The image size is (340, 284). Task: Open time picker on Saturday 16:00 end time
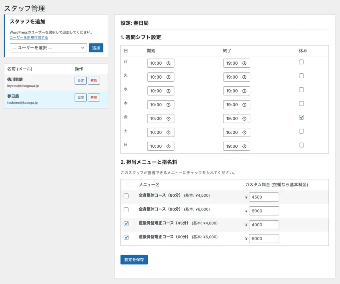tap(244, 133)
